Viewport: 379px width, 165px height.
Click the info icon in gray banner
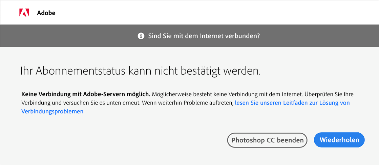[141, 36]
